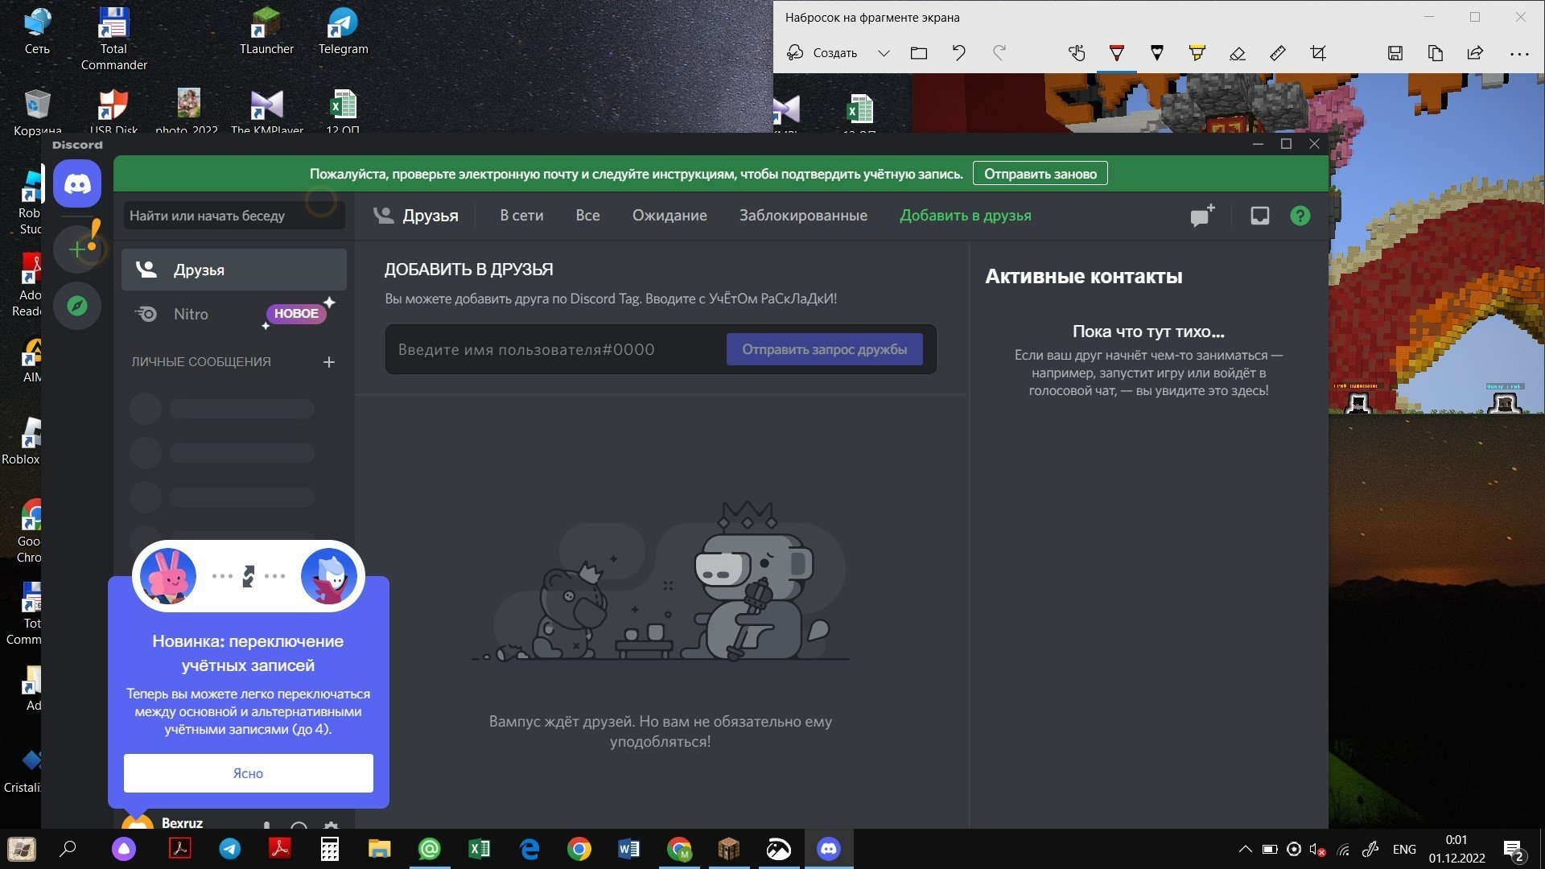Click the Найти или начать беседу search box

[234, 216]
